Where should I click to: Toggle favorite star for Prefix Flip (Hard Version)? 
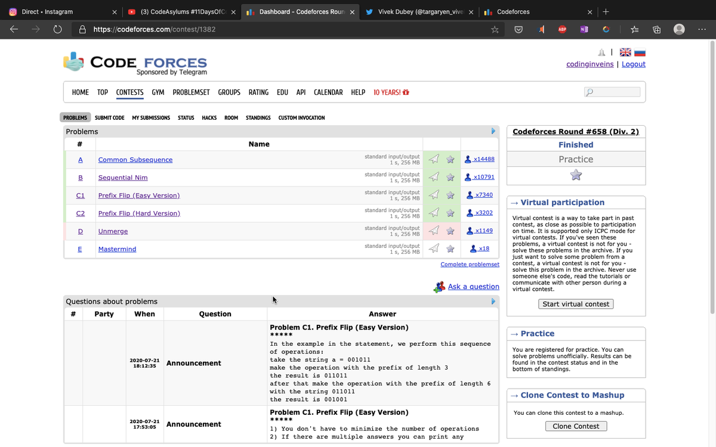(450, 213)
